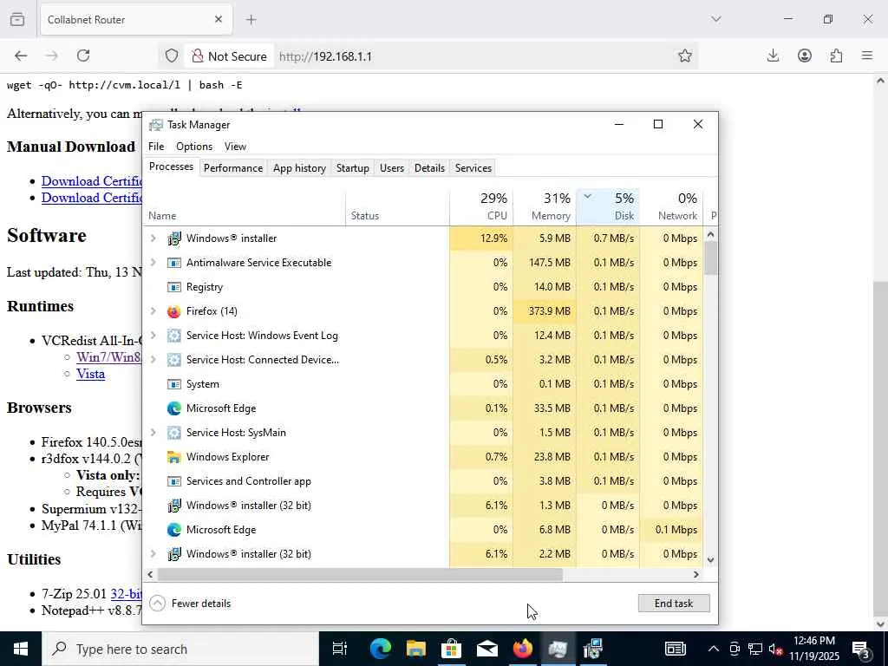The width and height of the screenshot is (888, 666).
Task: Open a new Firefox tab
Action: (251, 20)
